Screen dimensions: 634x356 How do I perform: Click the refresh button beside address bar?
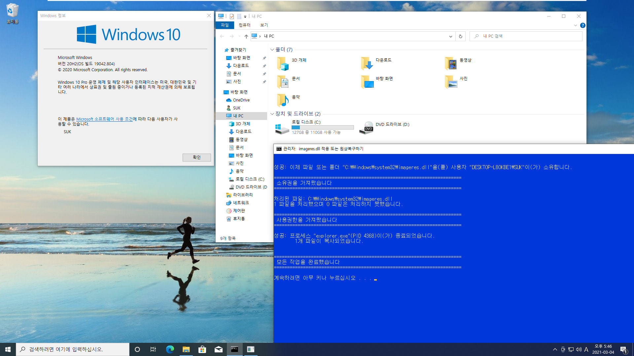pyautogui.click(x=461, y=36)
